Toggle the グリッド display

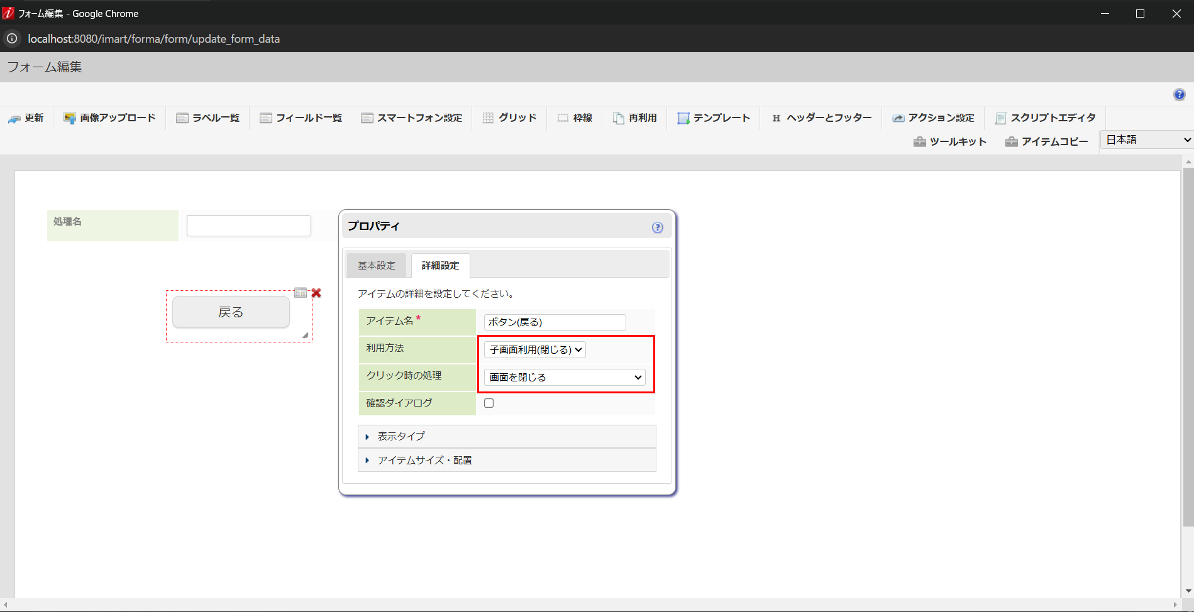(x=509, y=118)
